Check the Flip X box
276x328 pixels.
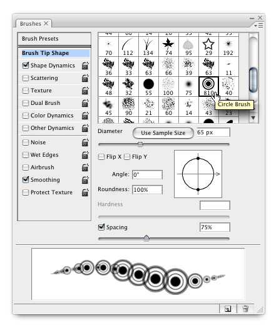point(101,157)
